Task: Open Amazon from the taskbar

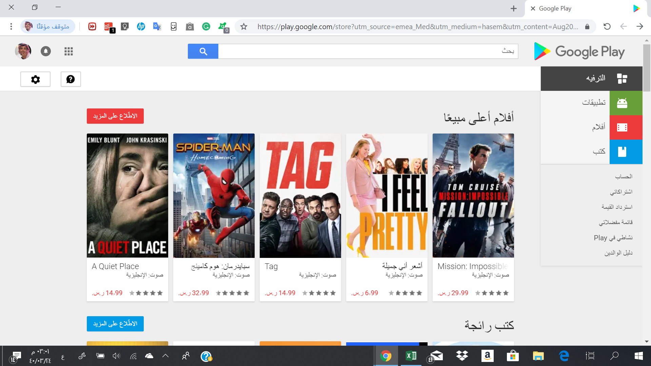Action: point(487,356)
